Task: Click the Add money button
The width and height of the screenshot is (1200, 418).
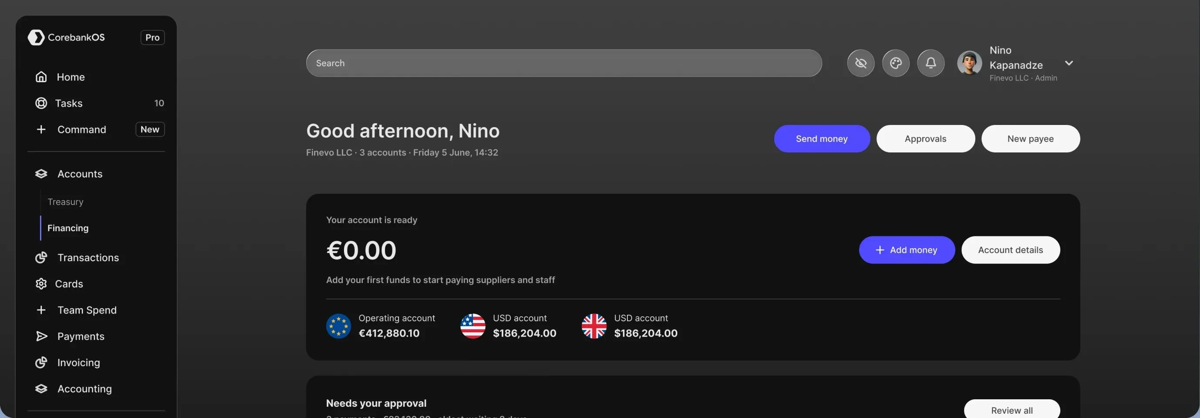Action: point(907,250)
